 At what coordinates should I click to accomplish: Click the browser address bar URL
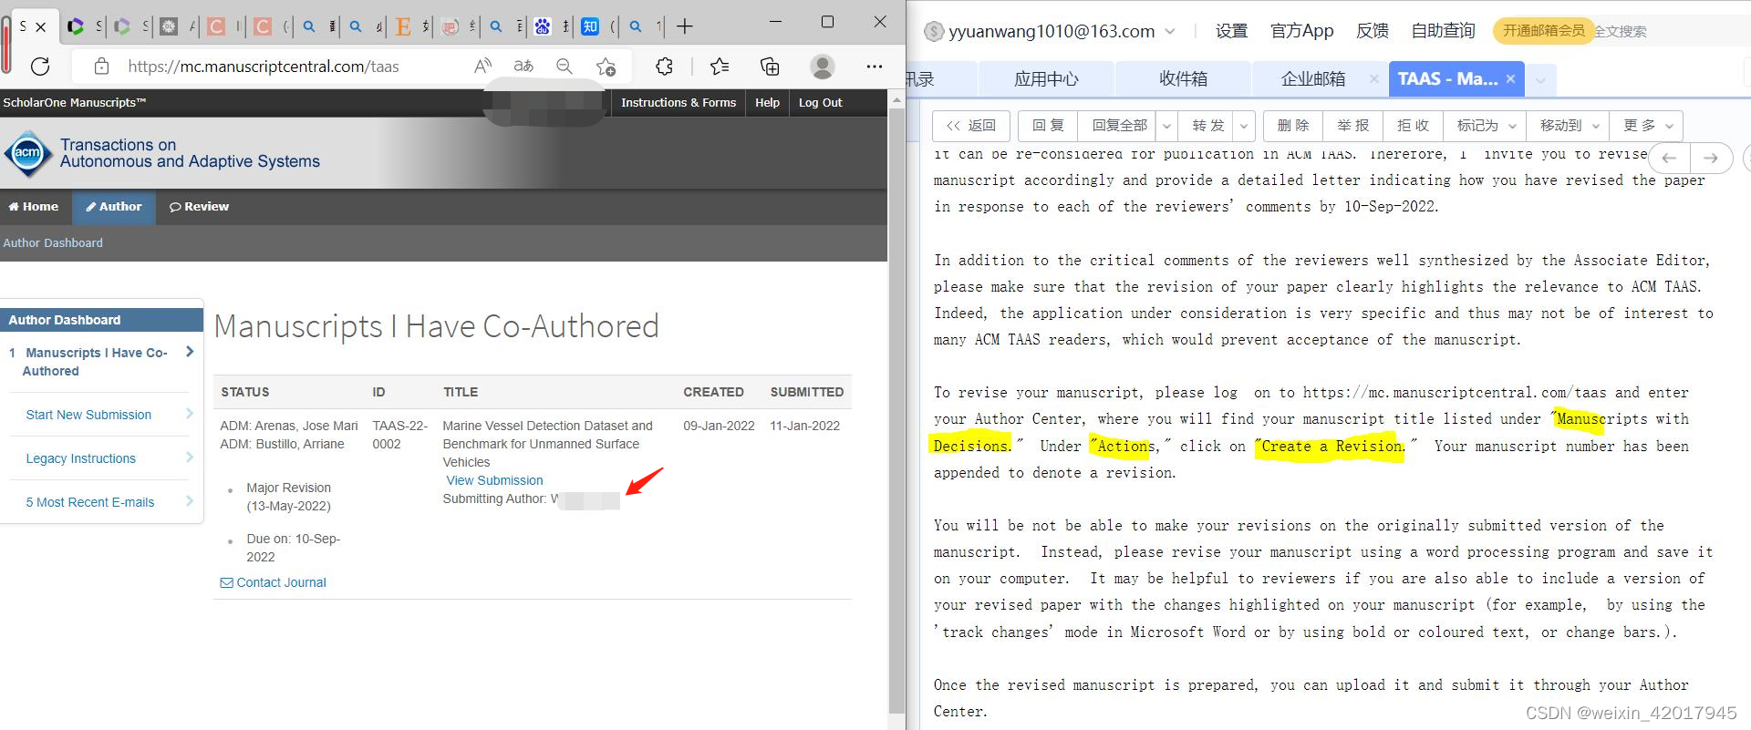[264, 66]
